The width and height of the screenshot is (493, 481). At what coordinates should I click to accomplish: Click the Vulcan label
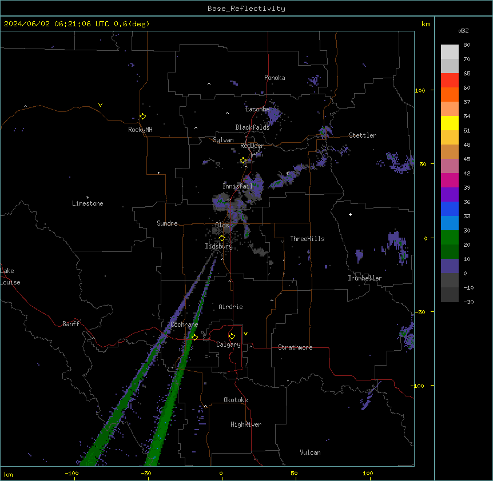coord(310,452)
